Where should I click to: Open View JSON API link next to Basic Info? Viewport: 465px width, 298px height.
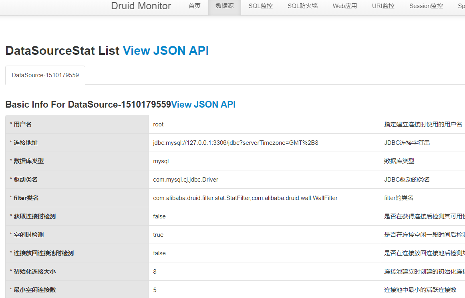tap(203, 104)
